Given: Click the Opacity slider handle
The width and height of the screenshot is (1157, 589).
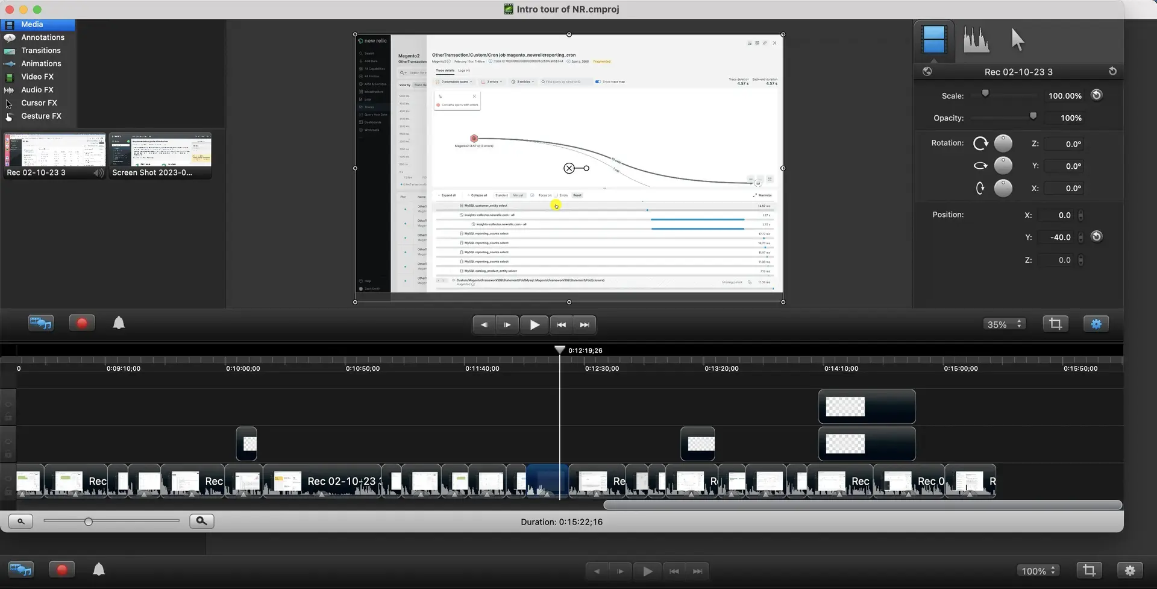Looking at the screenshot, I should tap(1033, 116).
